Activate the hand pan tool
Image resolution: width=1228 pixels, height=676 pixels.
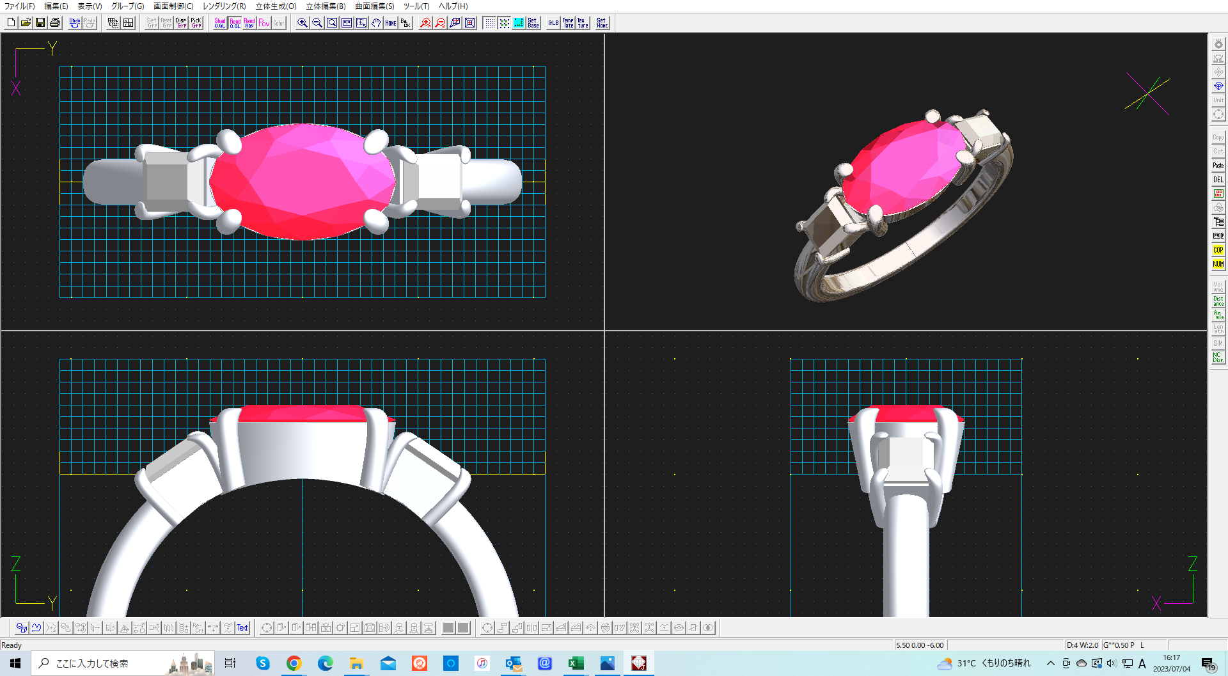click(x=376, y=23)
